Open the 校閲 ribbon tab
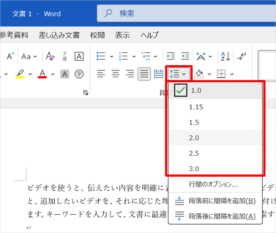The width and height of the screenshot is (276, 233). [97, 35]
